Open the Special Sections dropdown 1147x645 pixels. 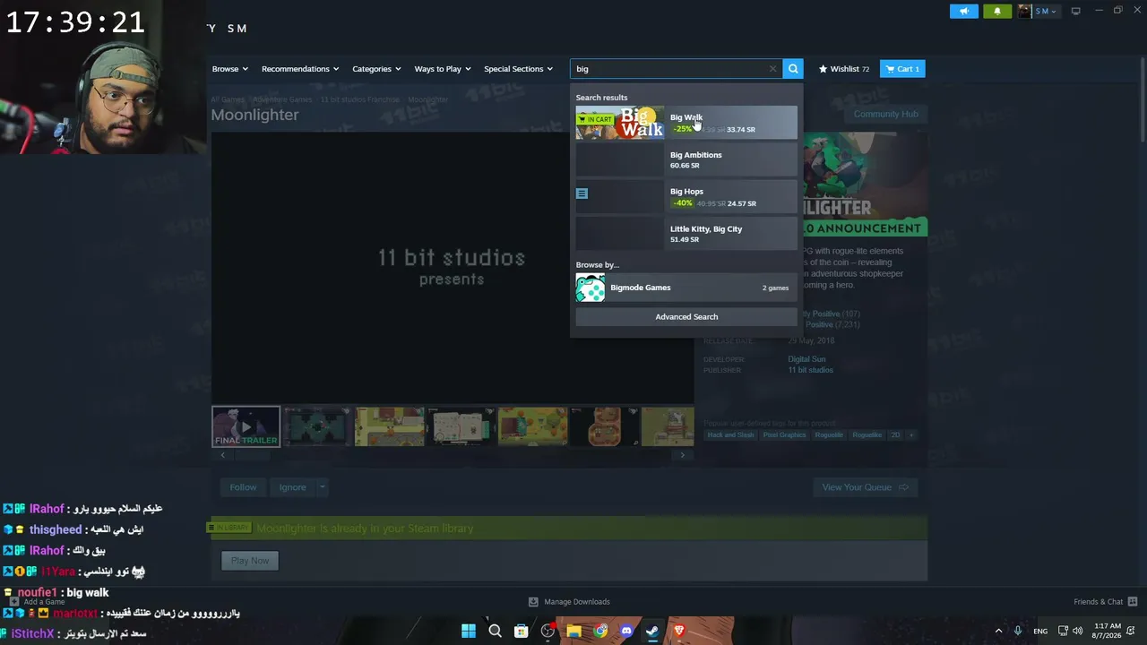(x=519, y=69)
